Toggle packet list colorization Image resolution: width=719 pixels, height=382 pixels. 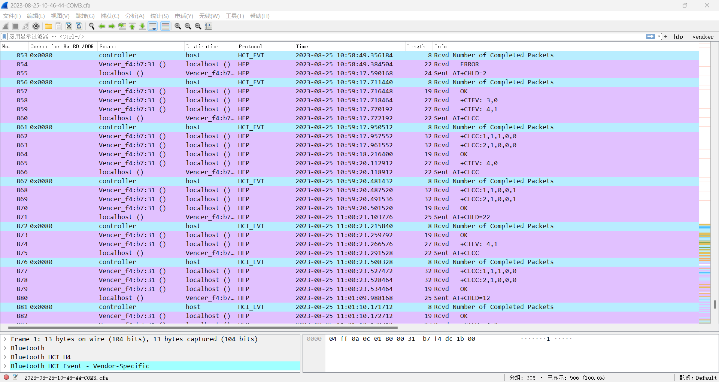click(165, 26)
